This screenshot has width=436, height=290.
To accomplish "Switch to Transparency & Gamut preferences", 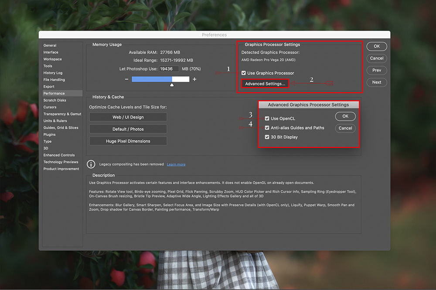I will (62, 114).
